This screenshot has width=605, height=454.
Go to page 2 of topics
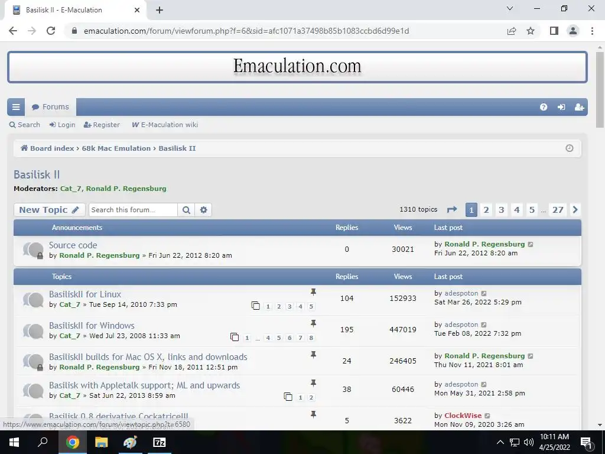click(x=486, y=210)
